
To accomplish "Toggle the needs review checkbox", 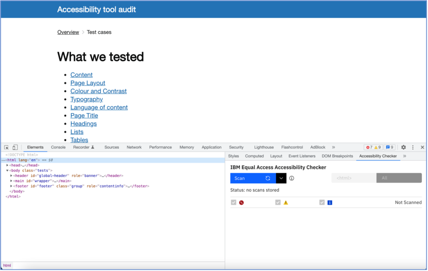I will pos(278,202).
